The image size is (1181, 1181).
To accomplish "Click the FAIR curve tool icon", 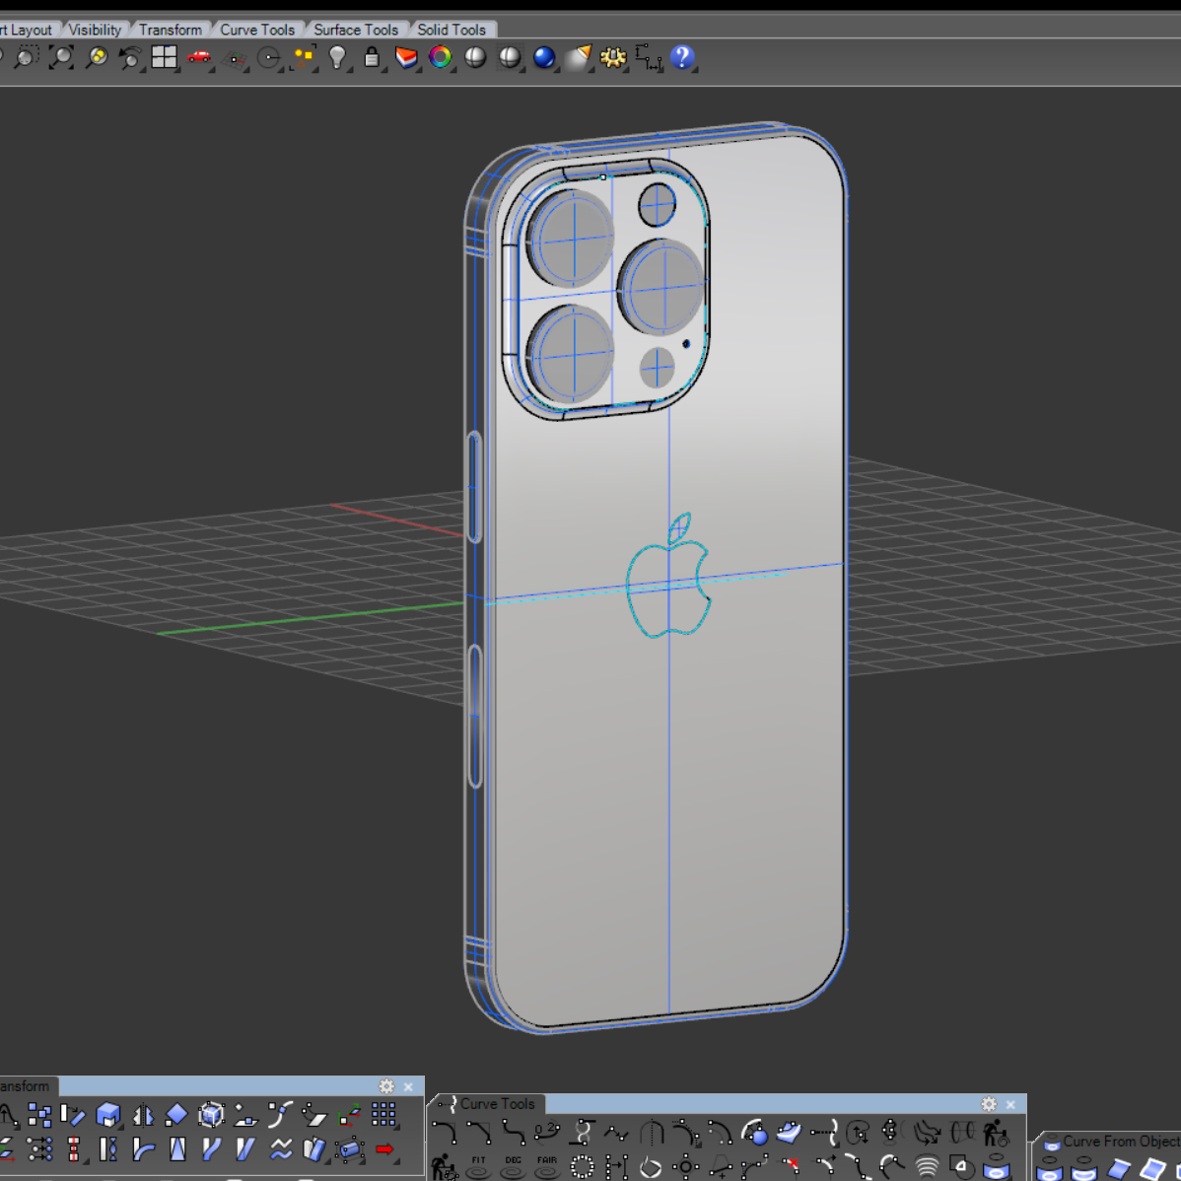I will point(547,1167).
